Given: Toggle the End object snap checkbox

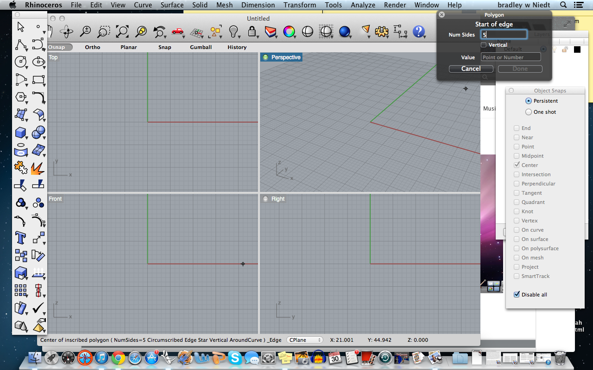Looking at the screenshot, I should tap(517, 128).
